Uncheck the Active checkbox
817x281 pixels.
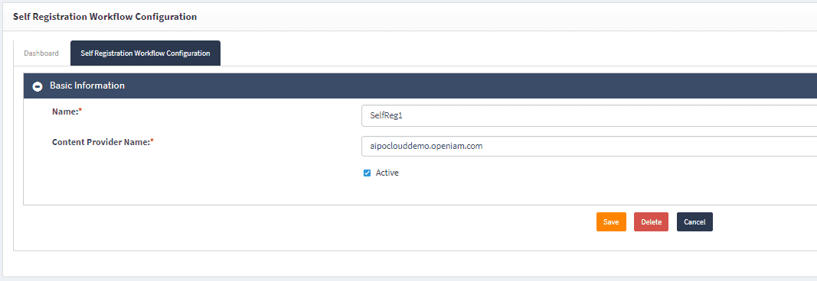[x=367, y=173]
